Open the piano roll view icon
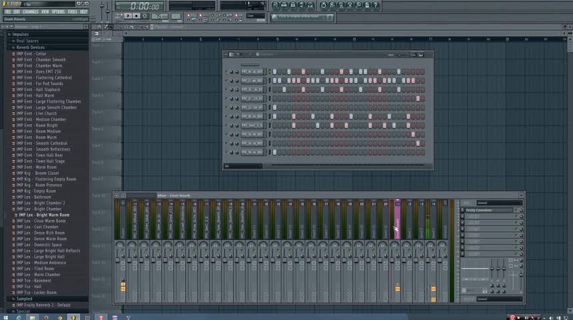573x320 pixels. 292,5
